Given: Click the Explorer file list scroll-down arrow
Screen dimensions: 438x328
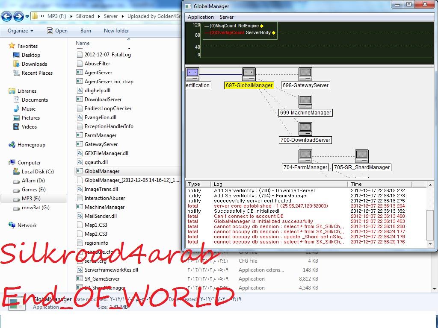Looking at the screenshot, I should (x=435, y=289).
